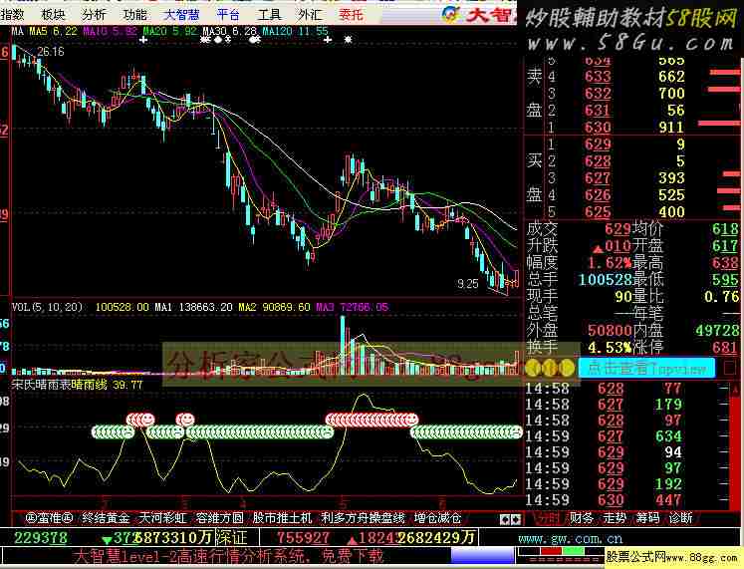Viewport: 744px width, 569px height.
Task: Click the MA10 legend label
Action: pyautogui.click(x=111, y=31)
